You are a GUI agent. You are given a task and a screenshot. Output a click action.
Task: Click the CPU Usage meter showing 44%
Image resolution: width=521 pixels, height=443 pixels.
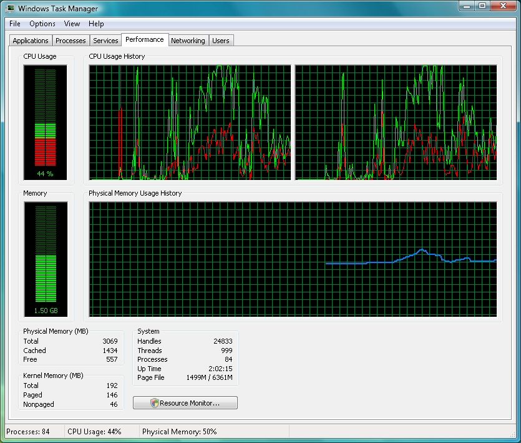click(45, 122)
